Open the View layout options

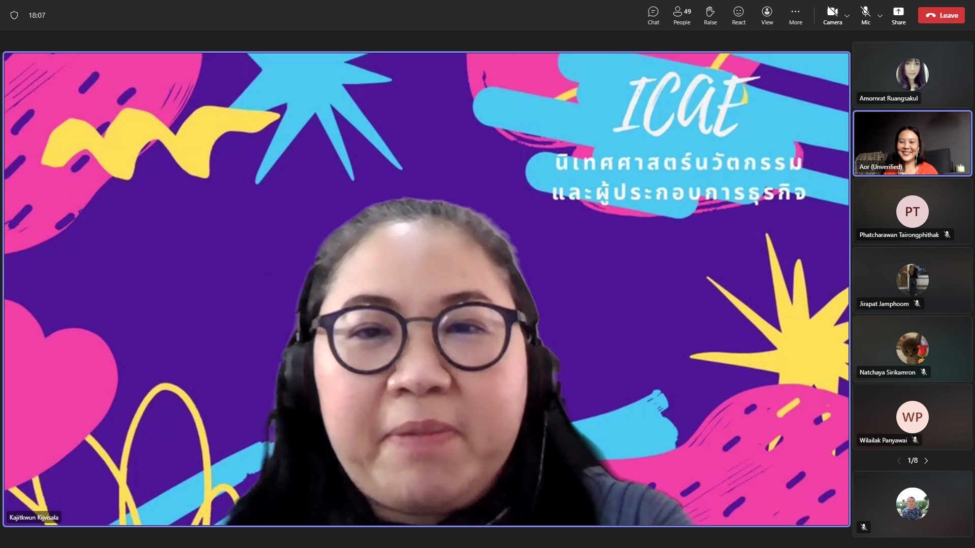coord(767,15)
